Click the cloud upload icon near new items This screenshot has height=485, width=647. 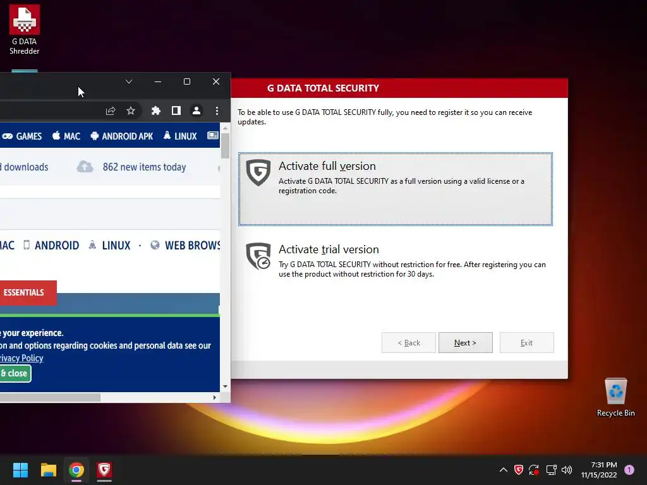point(85,167)
